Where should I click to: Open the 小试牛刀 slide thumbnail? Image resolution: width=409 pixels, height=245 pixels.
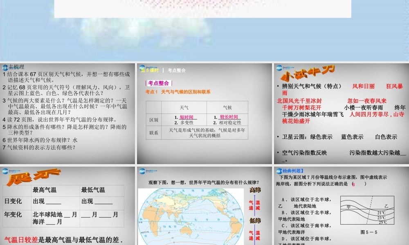342,114
